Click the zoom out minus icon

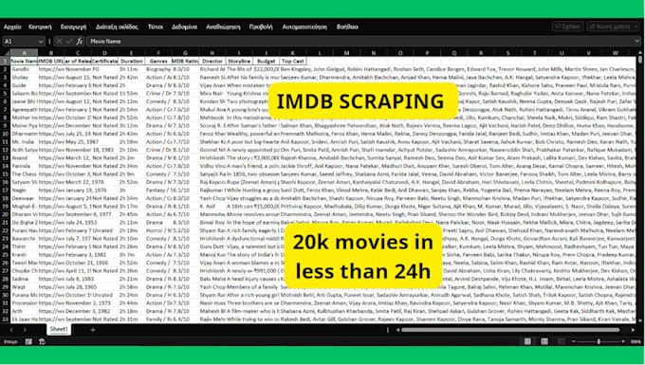(x=574, y=341)
